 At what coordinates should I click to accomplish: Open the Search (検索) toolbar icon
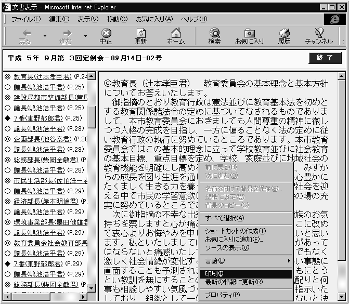[x=214, y=36]
